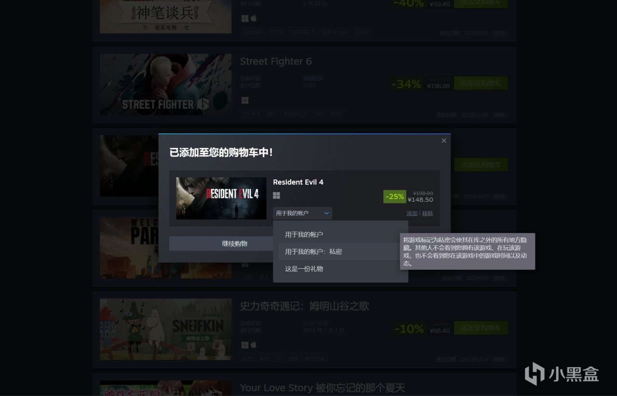Click the Street Fighter 6 title
Screen dimensions: 617x396
(276, 61)
